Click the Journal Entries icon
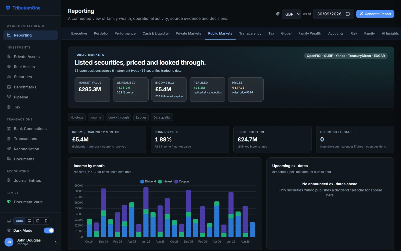Image resolution: width=401 pixels, height=251 pixels. [9, 180]
